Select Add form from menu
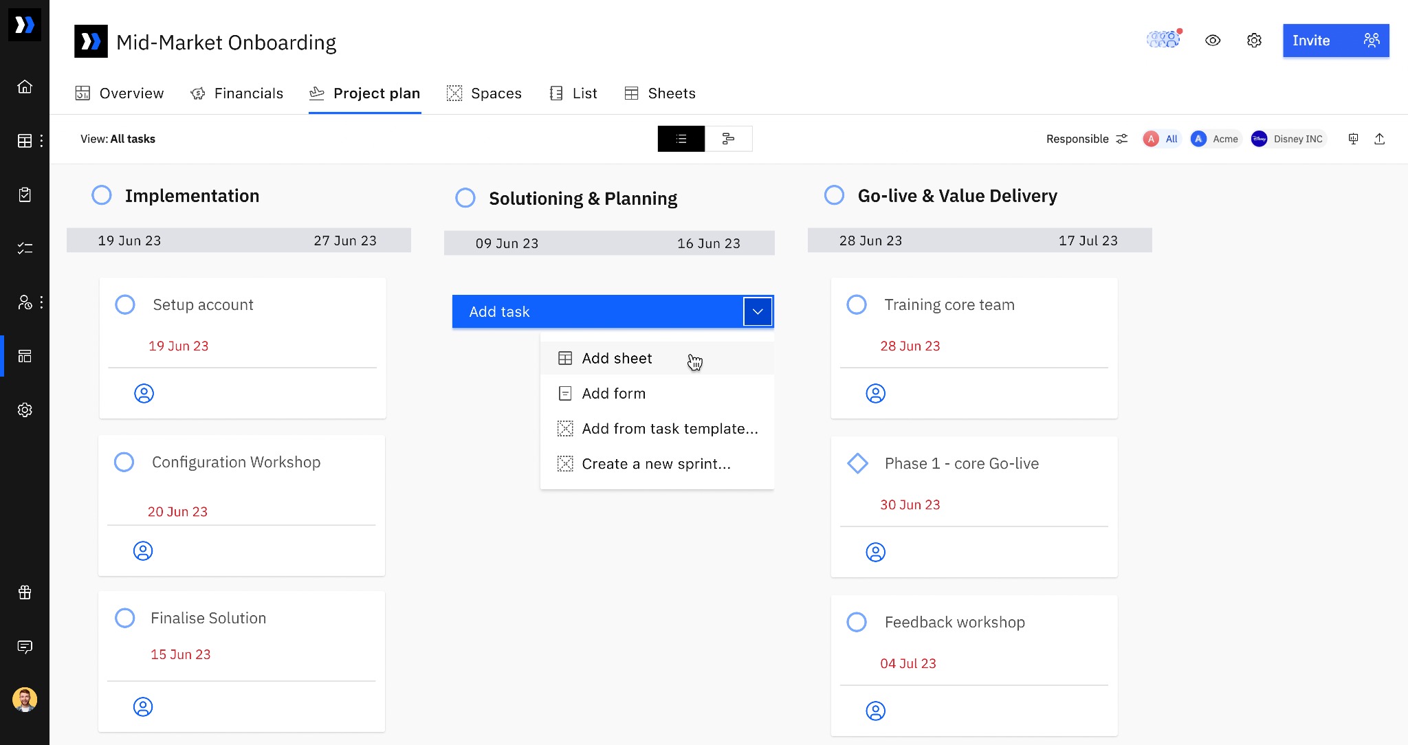 [613, 393]
